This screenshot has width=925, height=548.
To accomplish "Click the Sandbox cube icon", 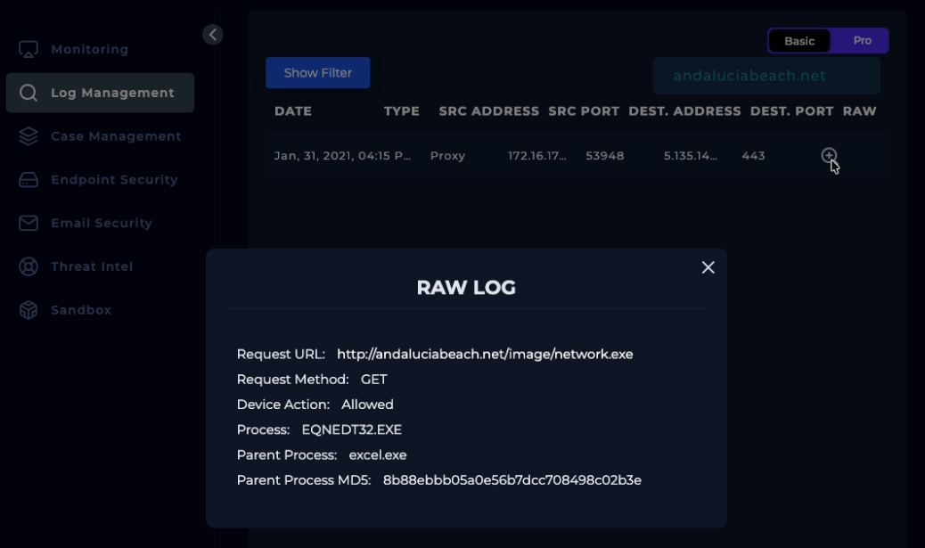I will (29, 310).
